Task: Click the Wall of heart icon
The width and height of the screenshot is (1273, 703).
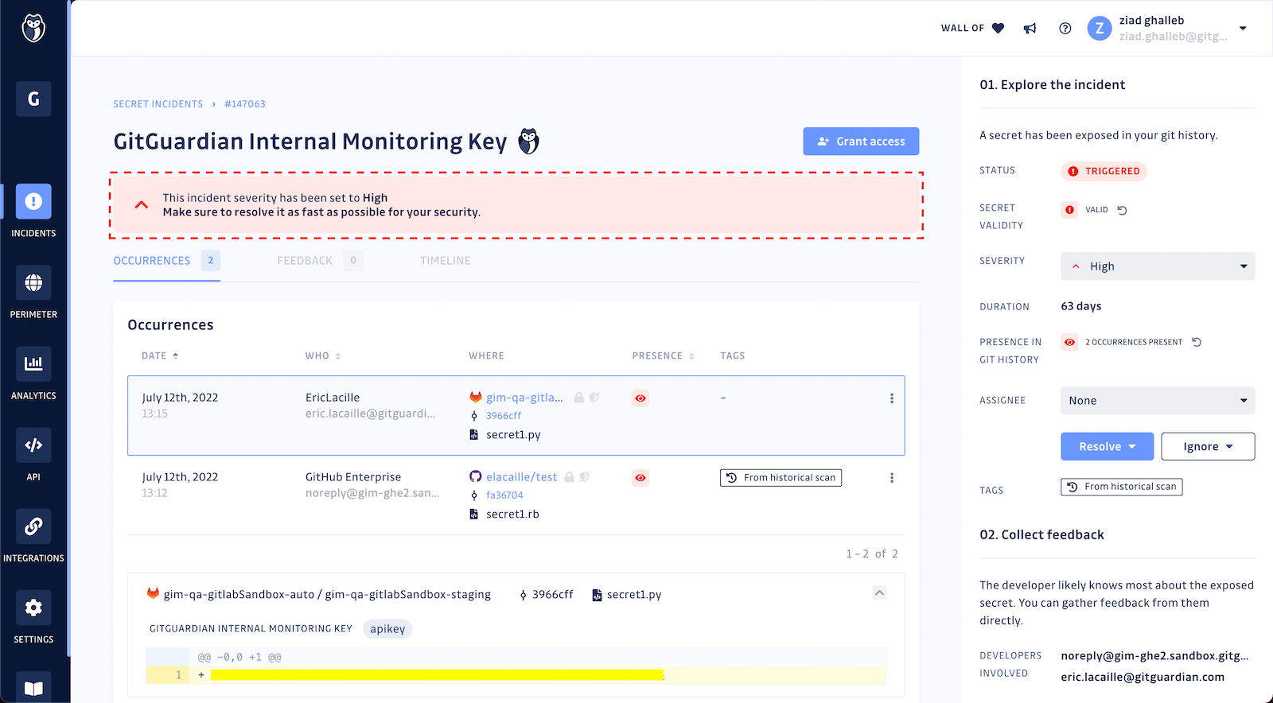Action: pyautogui.click(x=998, y=28)
